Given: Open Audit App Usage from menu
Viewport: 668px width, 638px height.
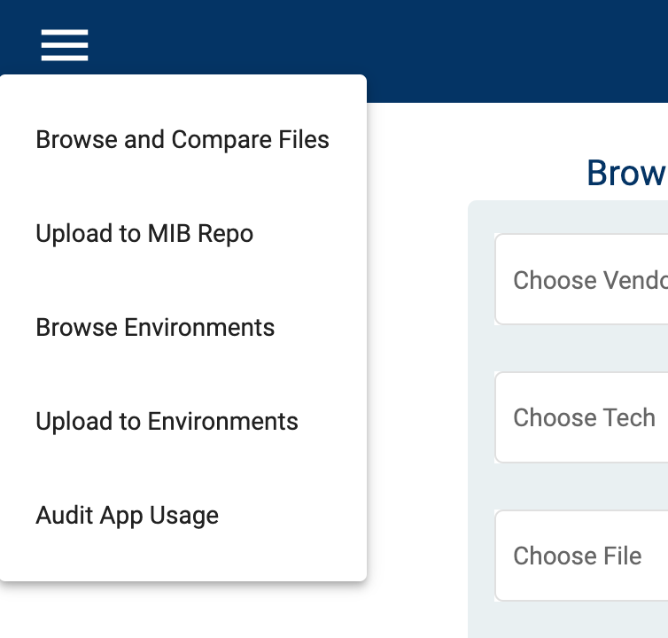Looking at the screenshot, I should pyautogui.click(x=127, y=516).
